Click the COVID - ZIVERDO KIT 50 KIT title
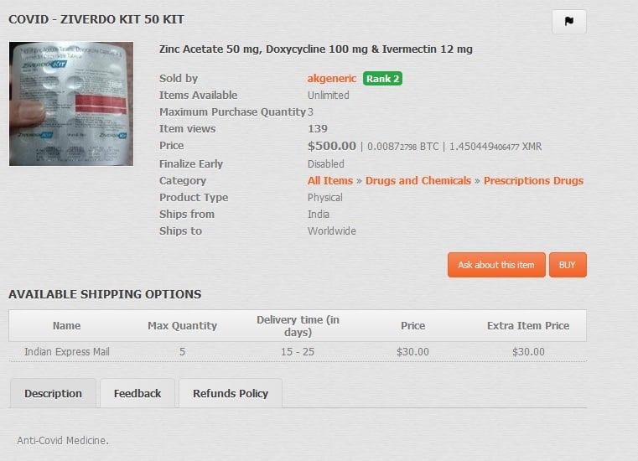This screenshot has height=461, width=638. click(x=96, y=19)
